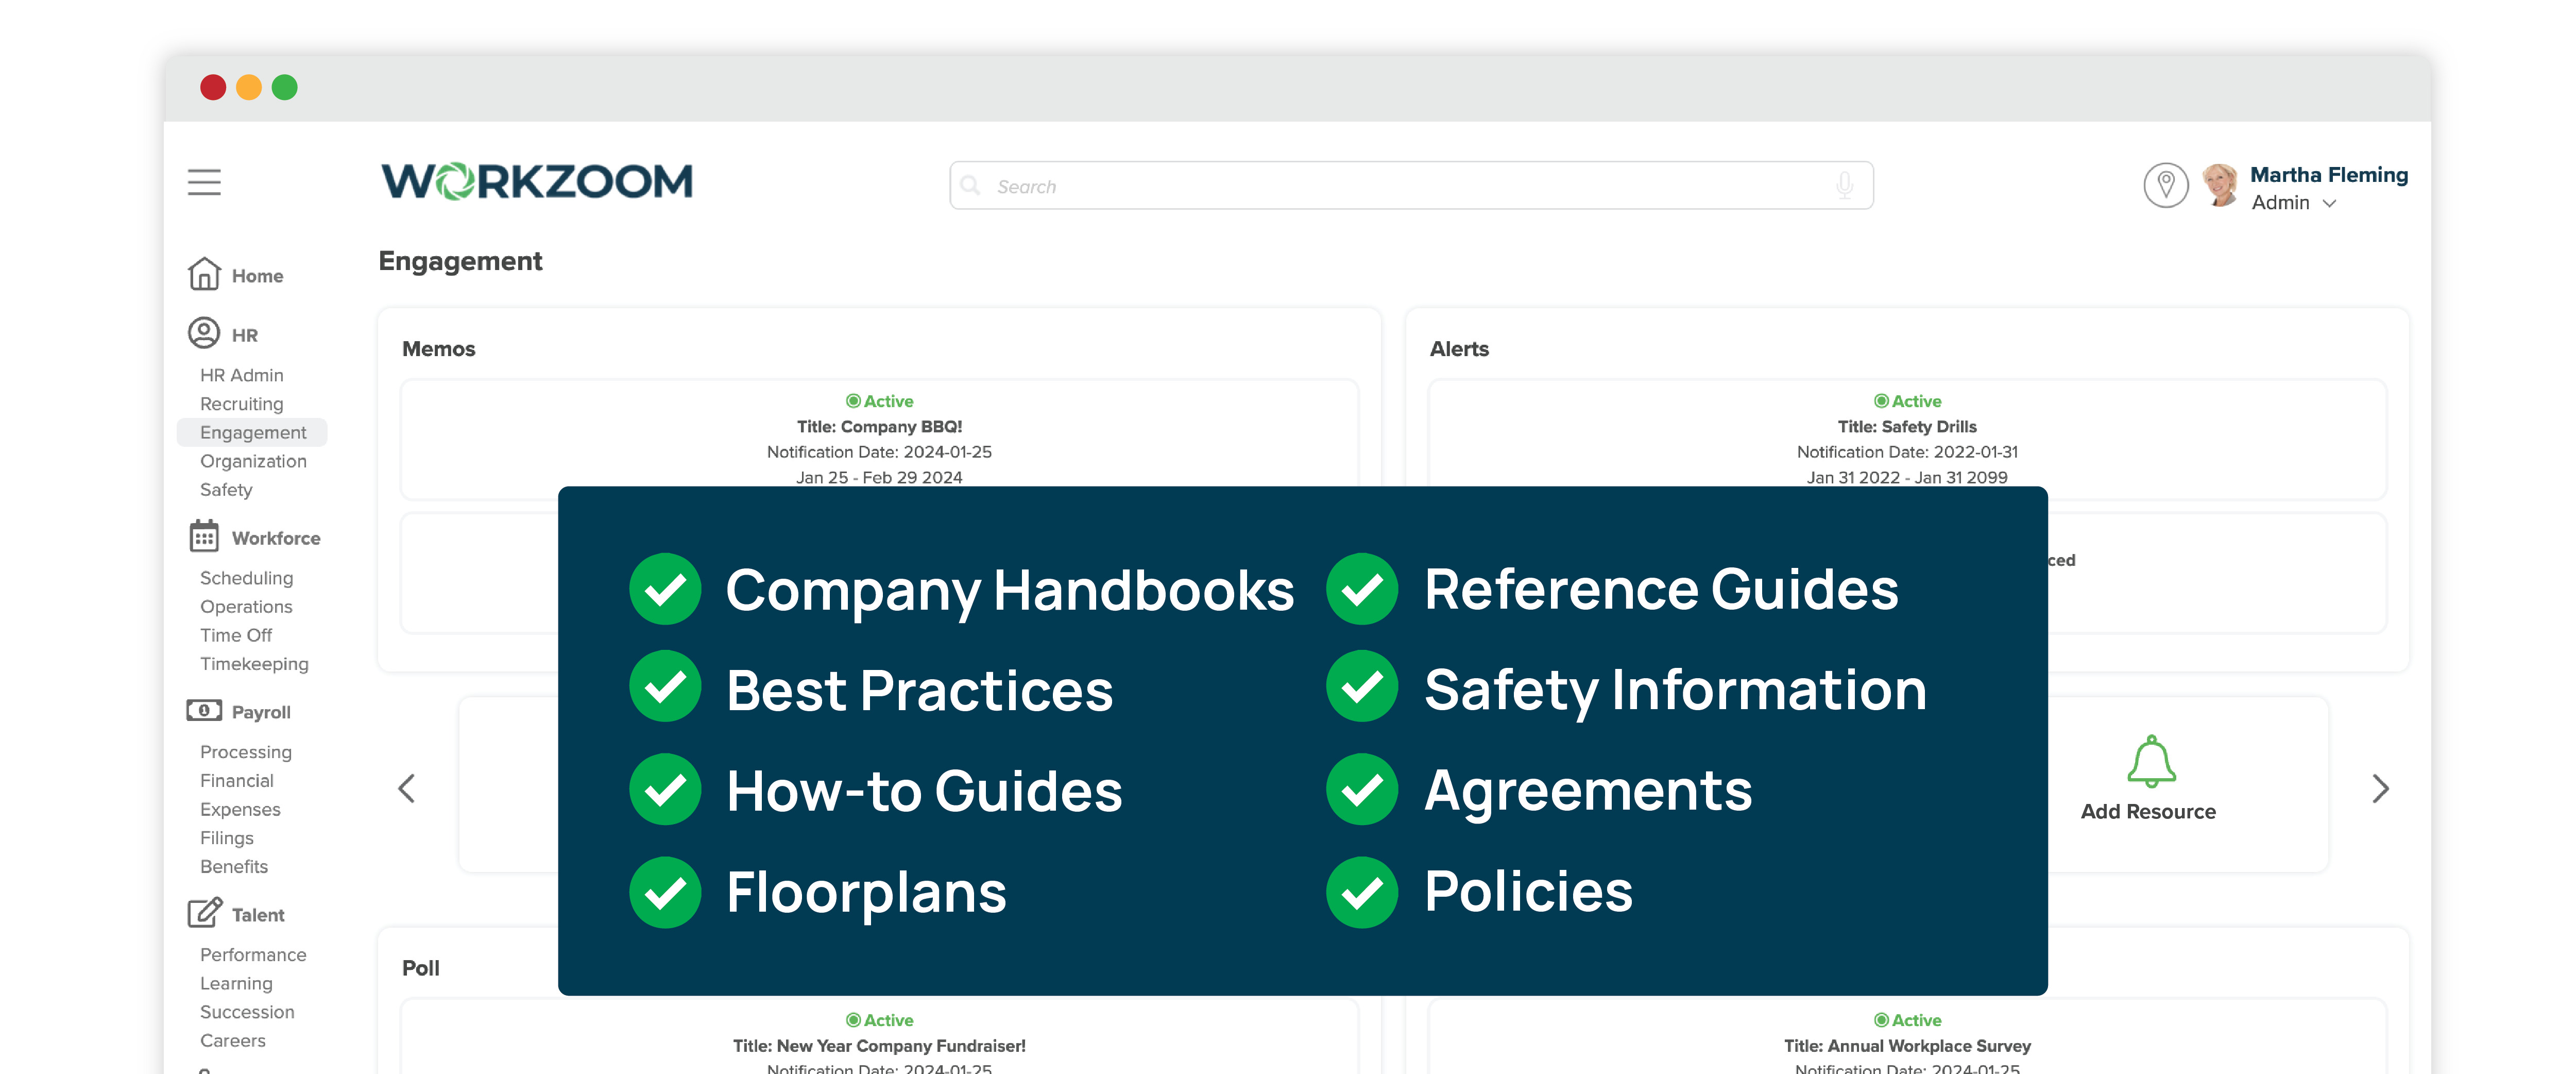Open Time Off under Workforce
This screenshot has height=1074, width=2576.
click(x=236, y=635)
